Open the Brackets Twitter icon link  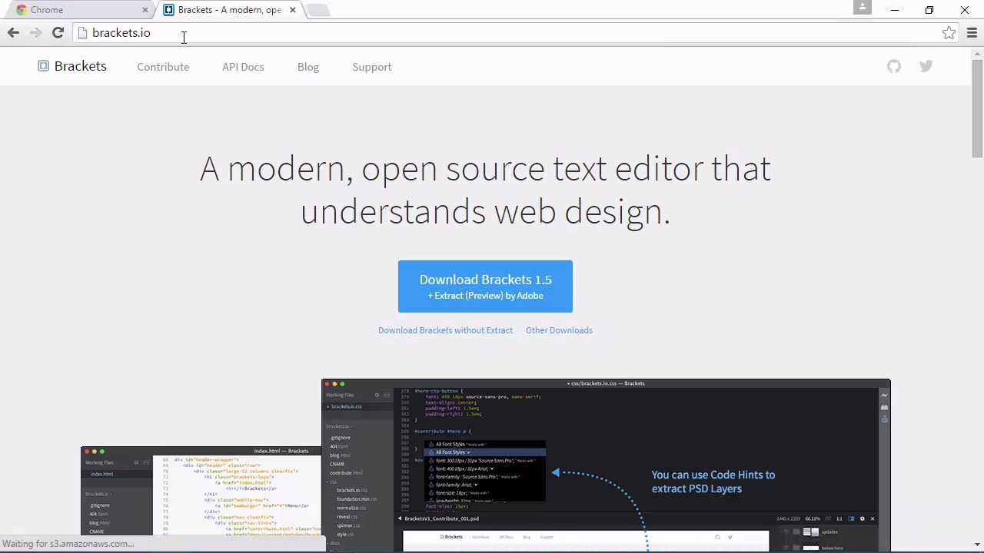click(x=926, y=66)
